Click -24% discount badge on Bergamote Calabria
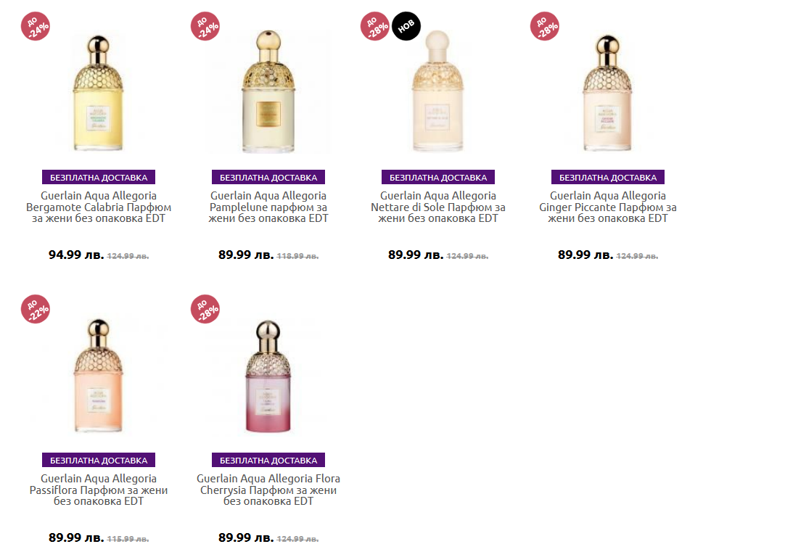785x544 pixels. coord(35,26)
